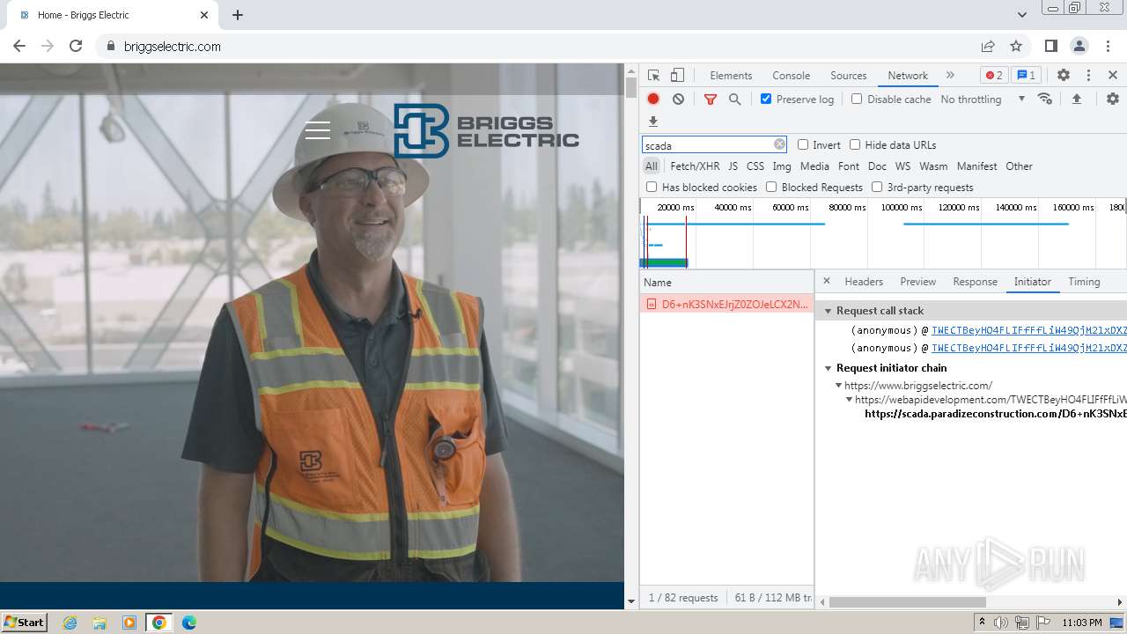Screen dimensions: 1127x634
Task: Open DevTools settings gear
Action: (1064, 76)
